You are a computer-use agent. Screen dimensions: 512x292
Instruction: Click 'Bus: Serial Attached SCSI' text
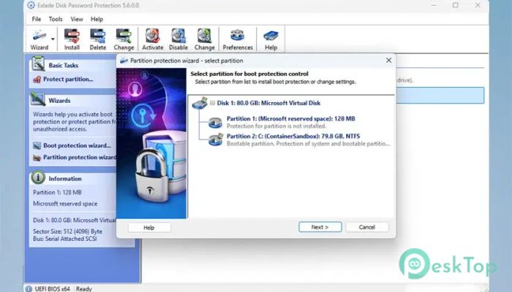point(64,239)
